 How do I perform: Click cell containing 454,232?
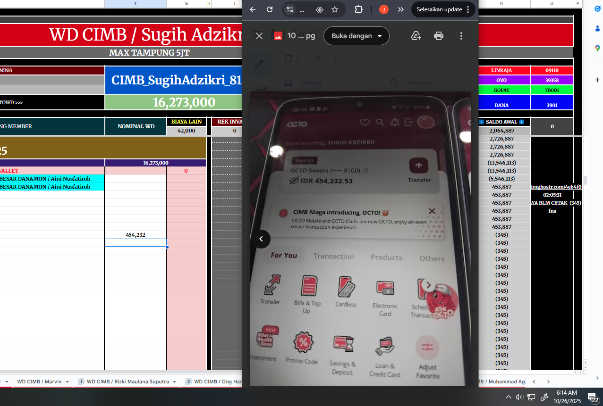[x=136, y=235]
